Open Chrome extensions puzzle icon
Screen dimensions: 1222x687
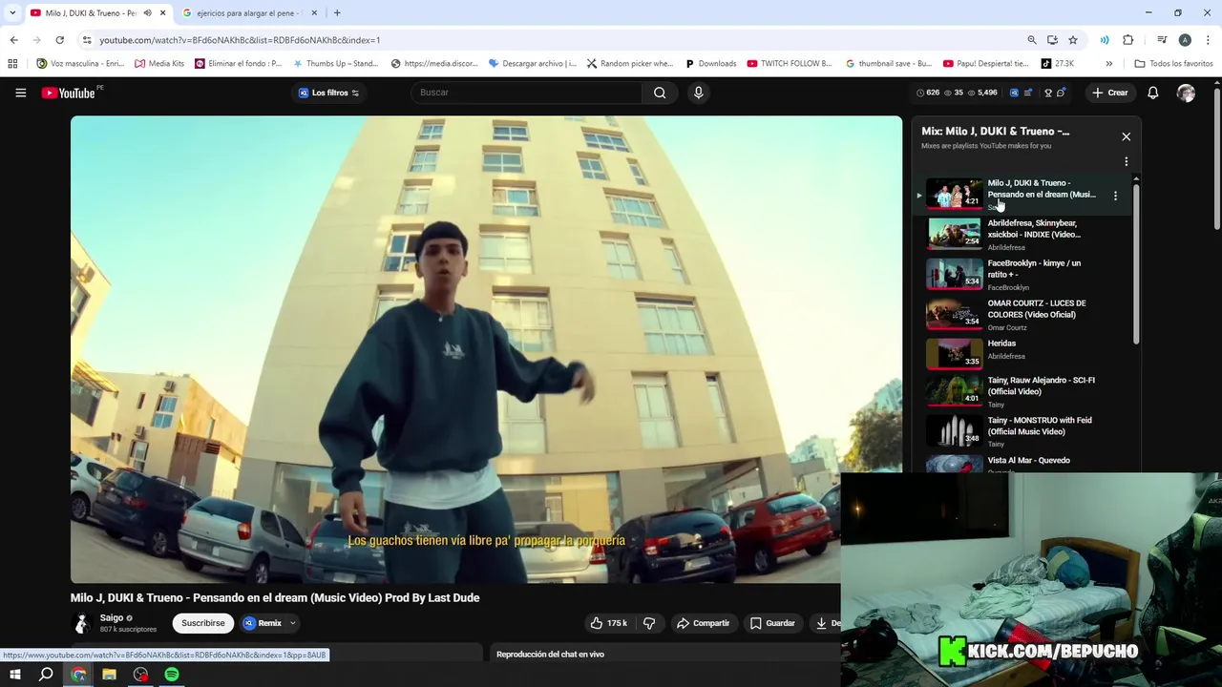pyautogui.click(x=1128, y=40)
